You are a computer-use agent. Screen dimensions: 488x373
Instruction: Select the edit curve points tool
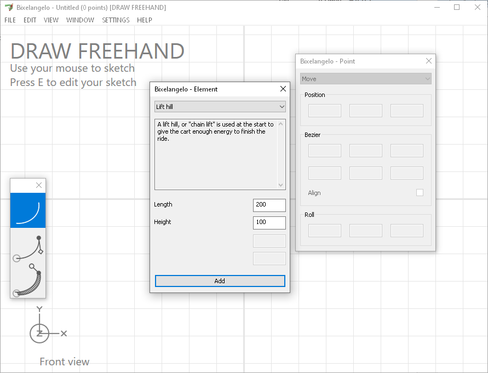click(28, 248)
